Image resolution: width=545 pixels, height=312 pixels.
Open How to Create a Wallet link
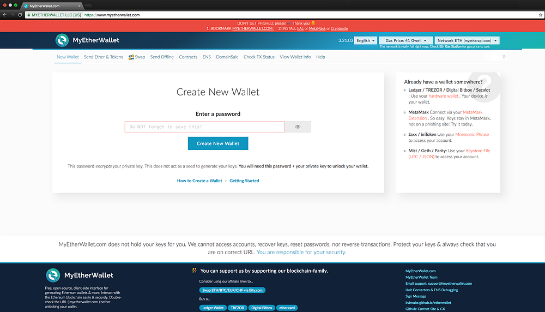pos(199,181)
